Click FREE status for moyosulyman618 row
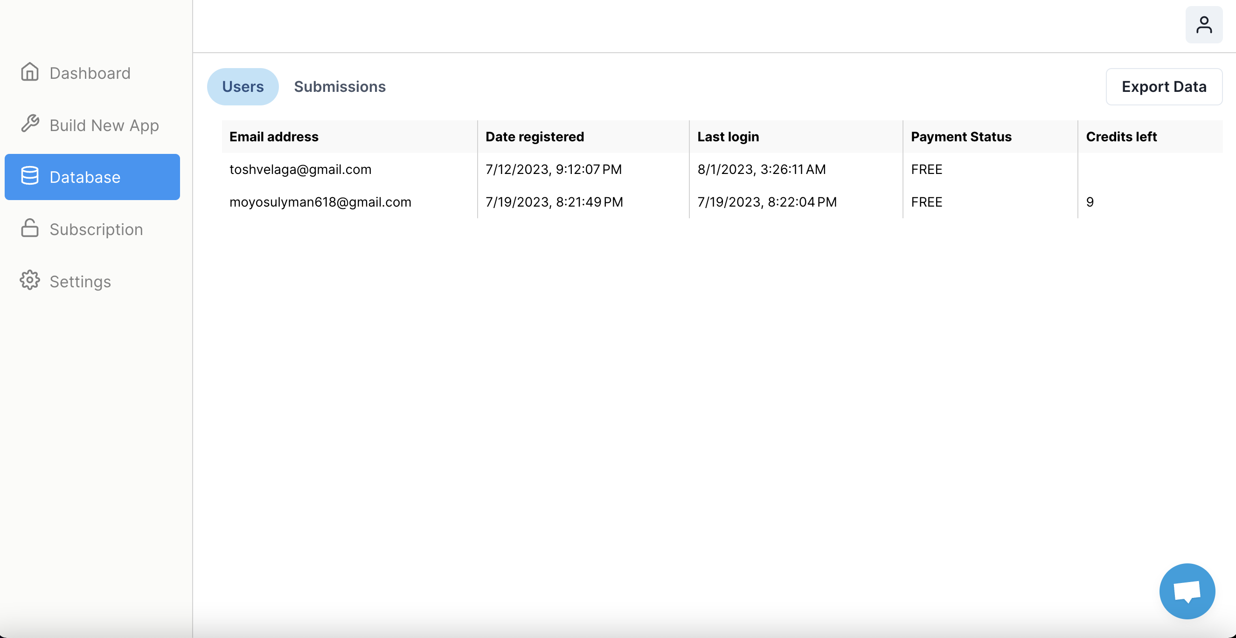The width and height of the screenshot is (1236, 638). tap(926, 202)
